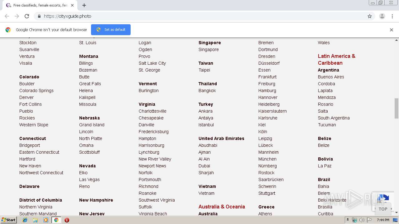Open the Las Vegas link
The width and height of the screenshot is (399, 224).
89,180
